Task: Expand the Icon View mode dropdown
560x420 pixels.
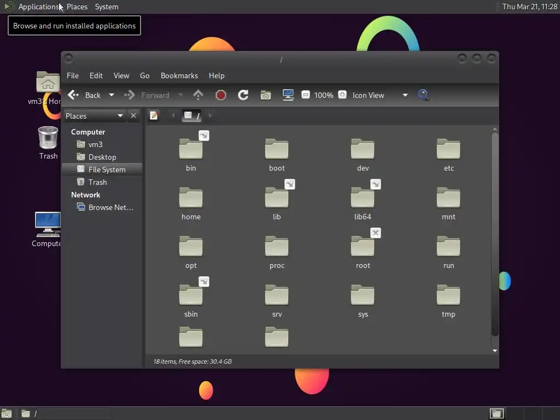Action: coord(405,95)
